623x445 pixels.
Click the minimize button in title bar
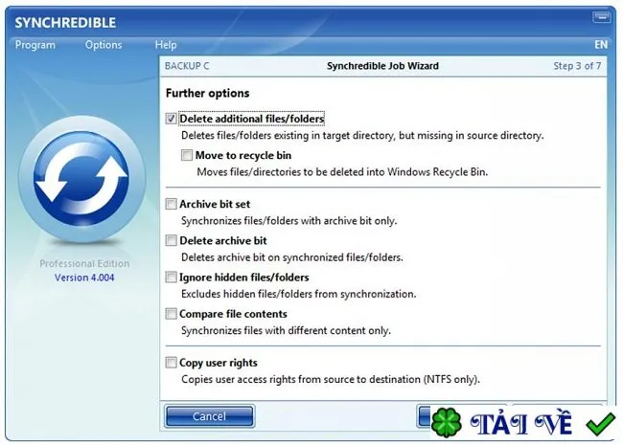point(601,17)
